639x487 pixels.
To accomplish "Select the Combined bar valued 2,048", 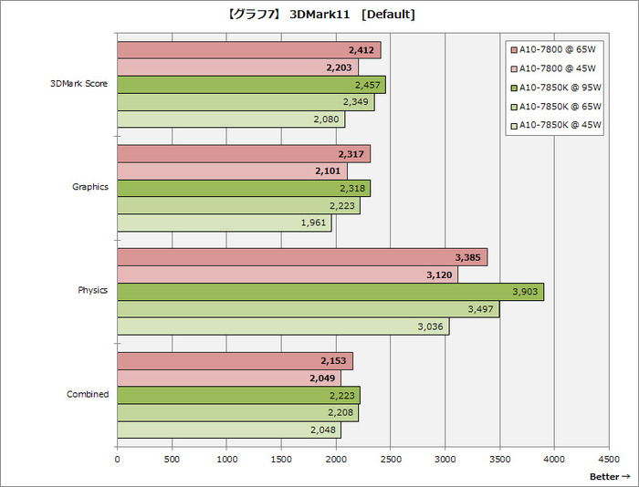I will (229, 430).
